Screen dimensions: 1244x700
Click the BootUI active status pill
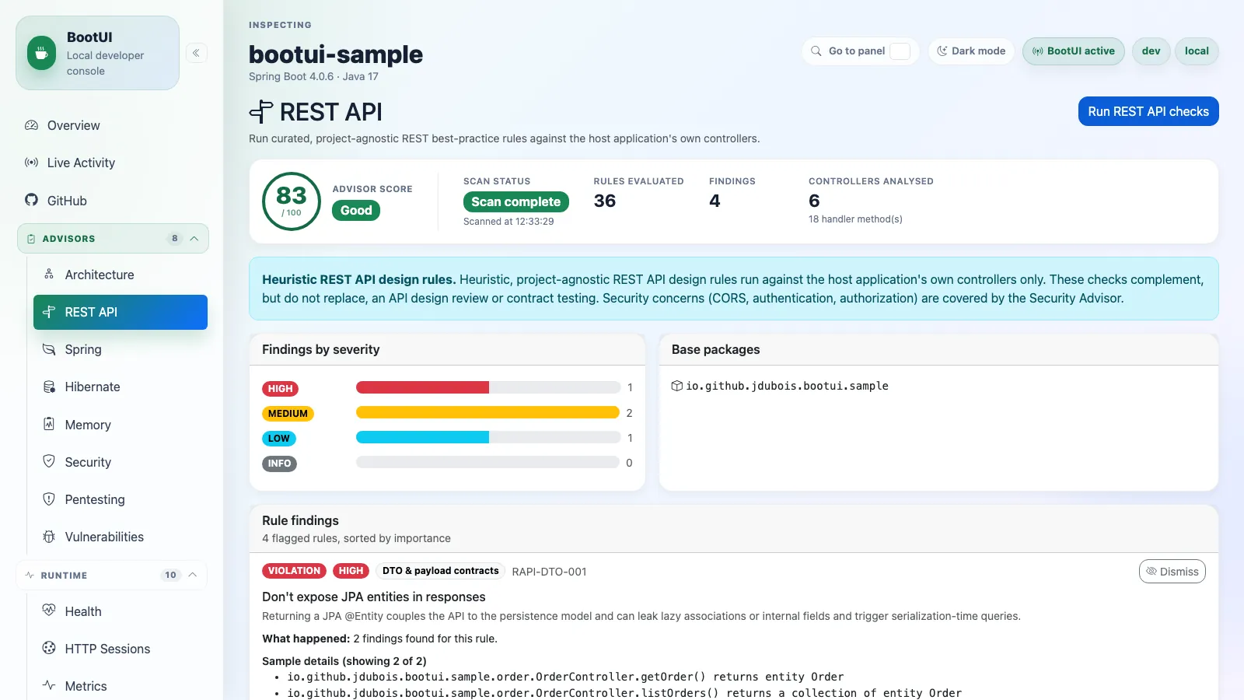1074,51
